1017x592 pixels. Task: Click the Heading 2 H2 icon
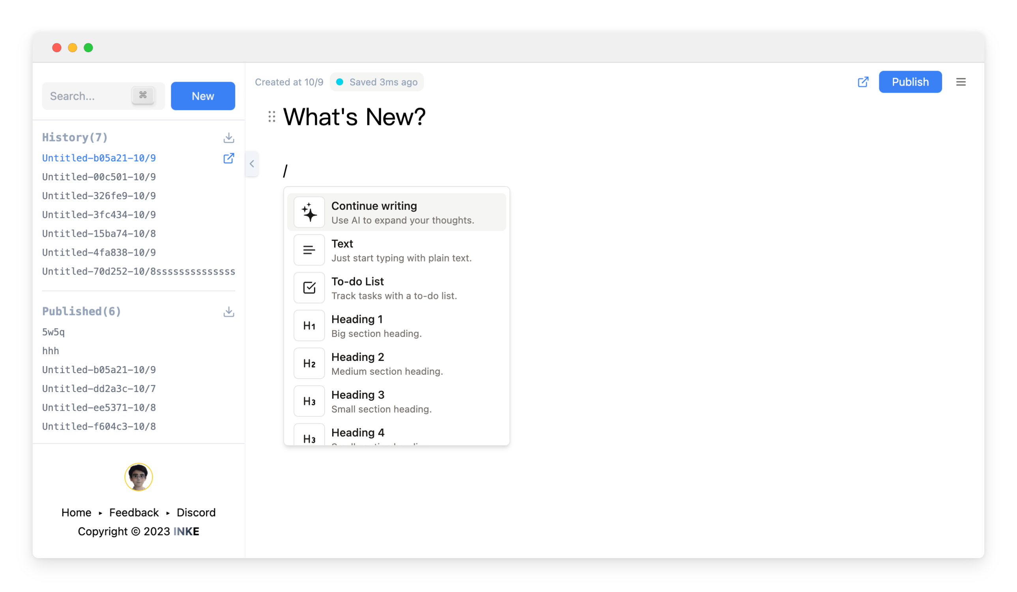click(309, 364)
